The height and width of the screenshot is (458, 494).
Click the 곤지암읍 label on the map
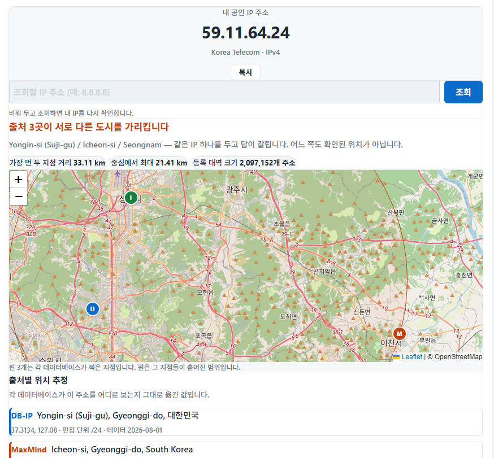tap(324, 271)
